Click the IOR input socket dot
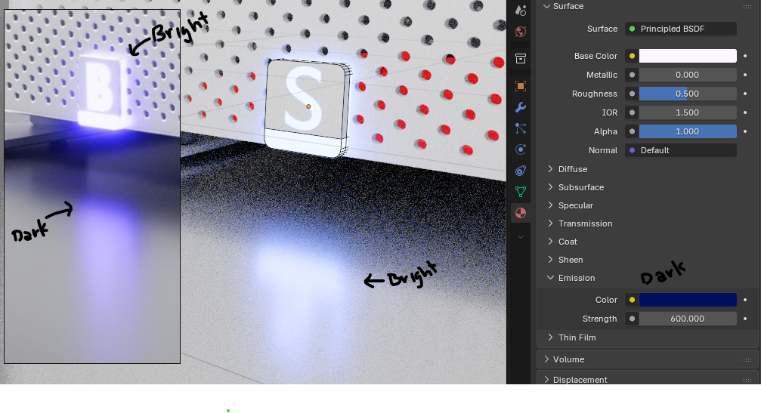The width and height of the screenshot is (761, 413). (632, 112)
